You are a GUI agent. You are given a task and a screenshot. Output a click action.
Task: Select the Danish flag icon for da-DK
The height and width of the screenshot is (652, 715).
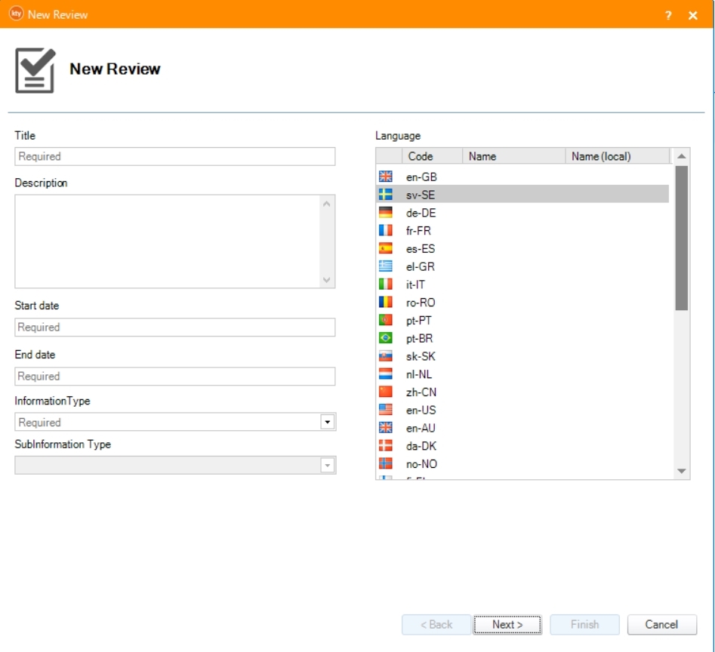click(385, 446)
